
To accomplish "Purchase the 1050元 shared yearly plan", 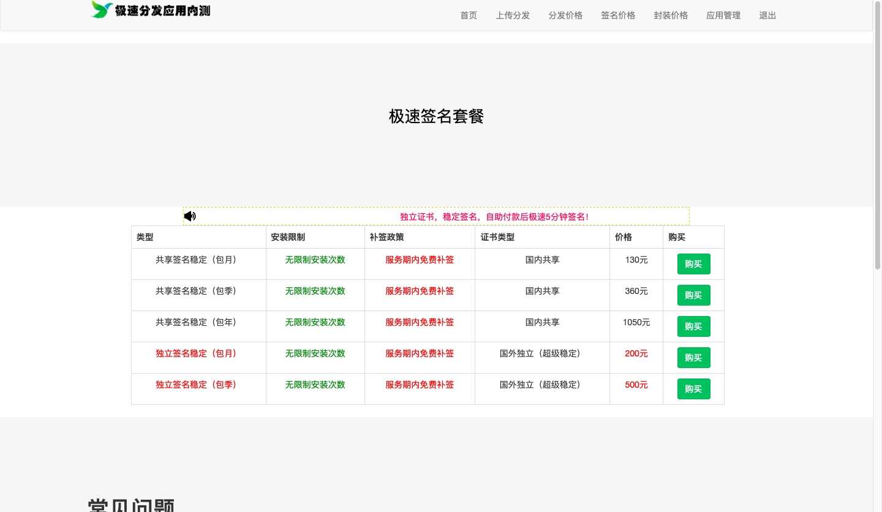I will point(693,326).
